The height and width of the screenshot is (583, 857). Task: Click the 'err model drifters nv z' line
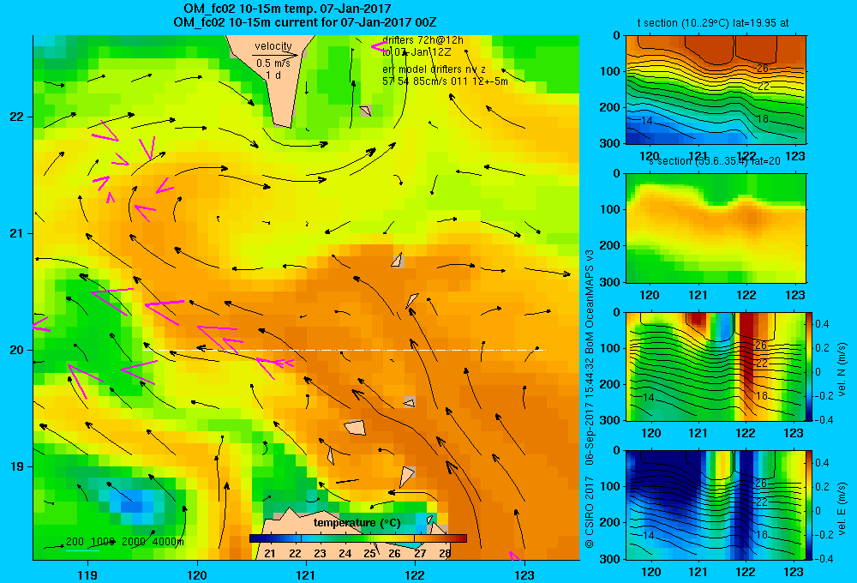click(434, 69)
